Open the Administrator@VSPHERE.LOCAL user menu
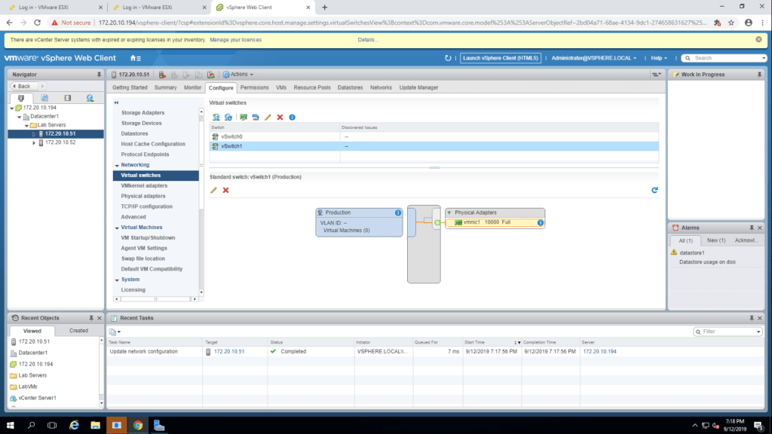Image resolution: width=772 pixels, height=434 pixels. [x=593, y=58]
